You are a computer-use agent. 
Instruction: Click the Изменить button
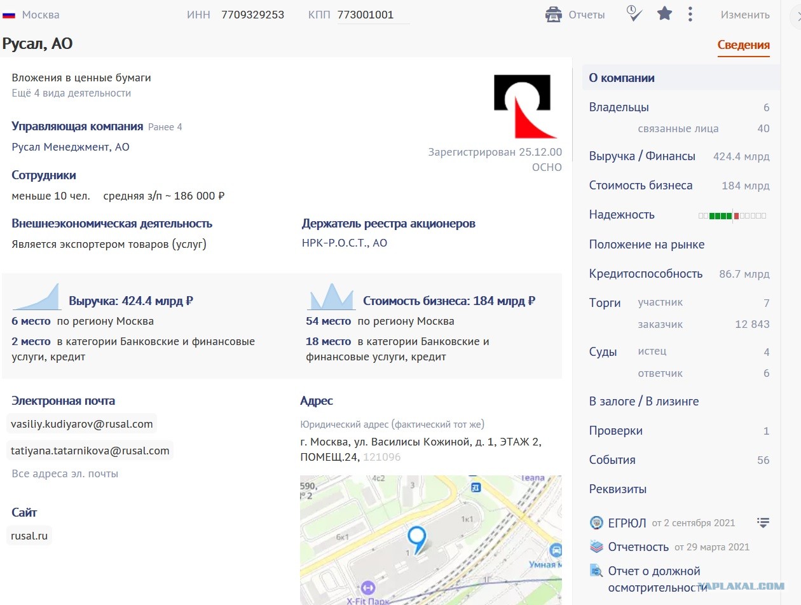click(x=745, y=15)
